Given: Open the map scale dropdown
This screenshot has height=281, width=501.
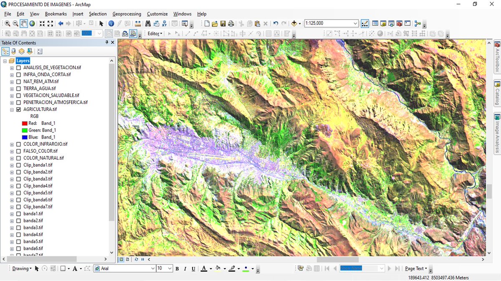Looking at the screenshot, I should pyautogui.click(x=355, y=23).
